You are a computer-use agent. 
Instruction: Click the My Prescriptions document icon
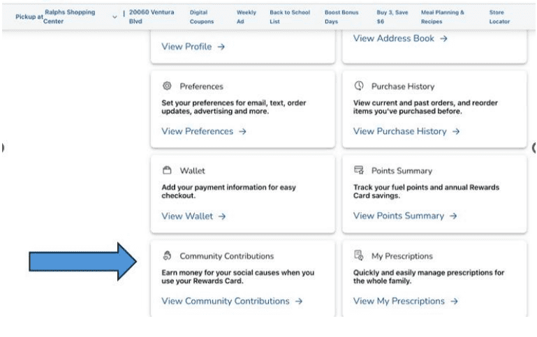358,255
